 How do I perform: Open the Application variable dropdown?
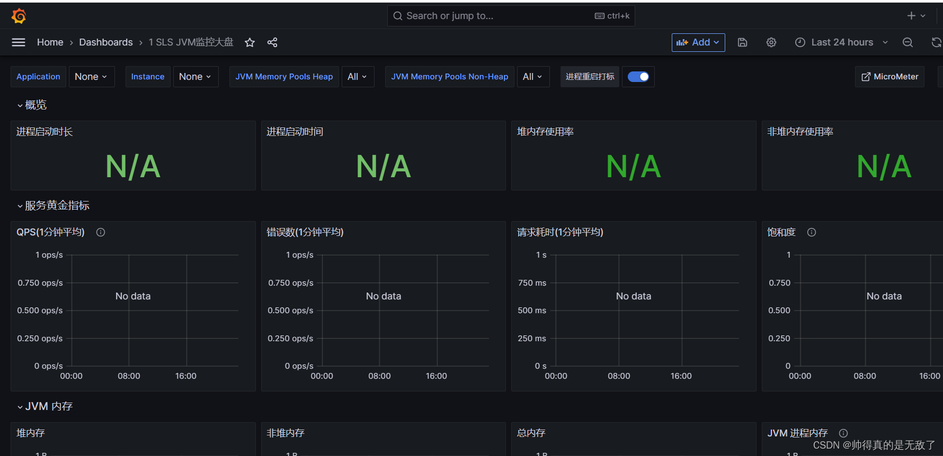[92, 77]
